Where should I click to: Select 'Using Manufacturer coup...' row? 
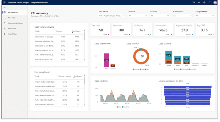pyautogui.click(x=59, y=91)
